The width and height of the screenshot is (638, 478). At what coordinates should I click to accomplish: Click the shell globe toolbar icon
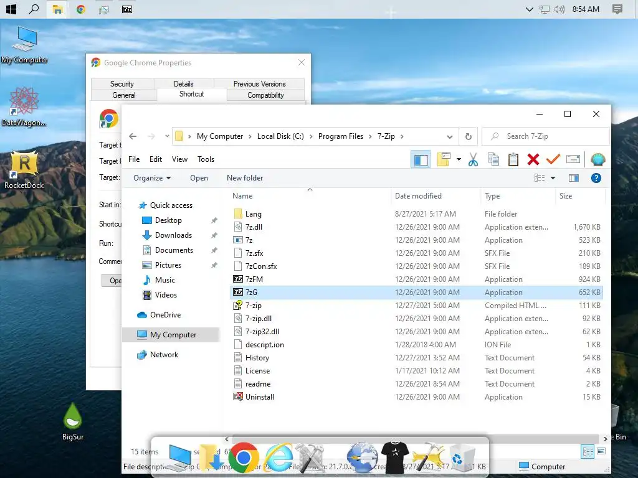[x=598, y=159]
